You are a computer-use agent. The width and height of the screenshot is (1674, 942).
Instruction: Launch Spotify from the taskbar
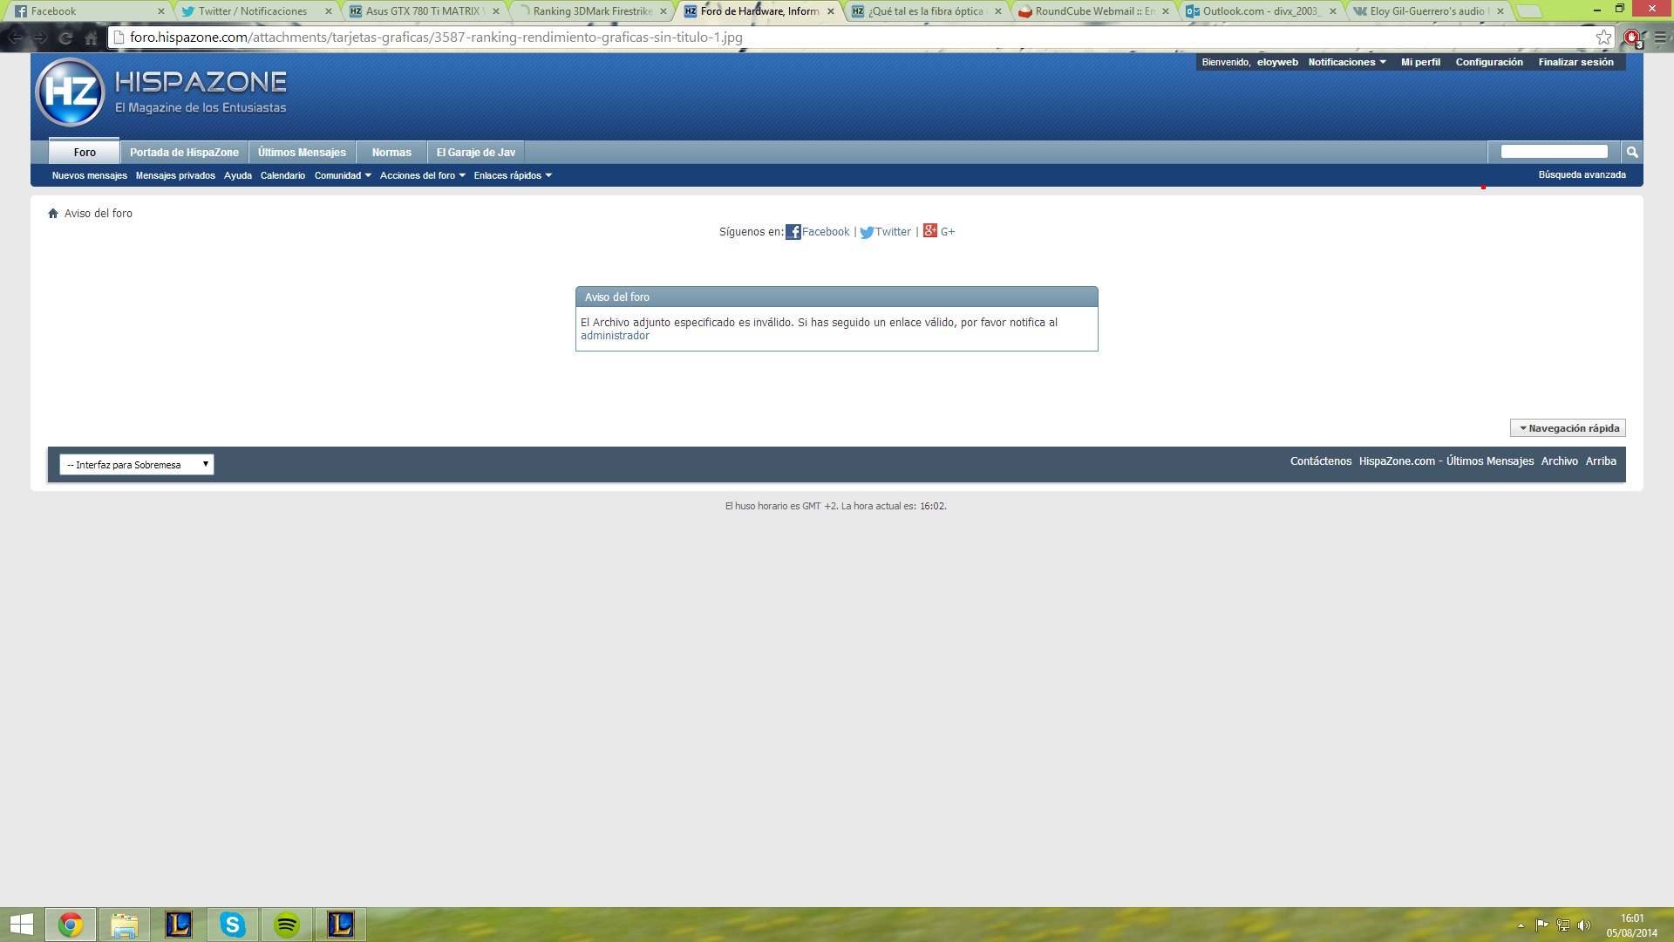[287, 925]
